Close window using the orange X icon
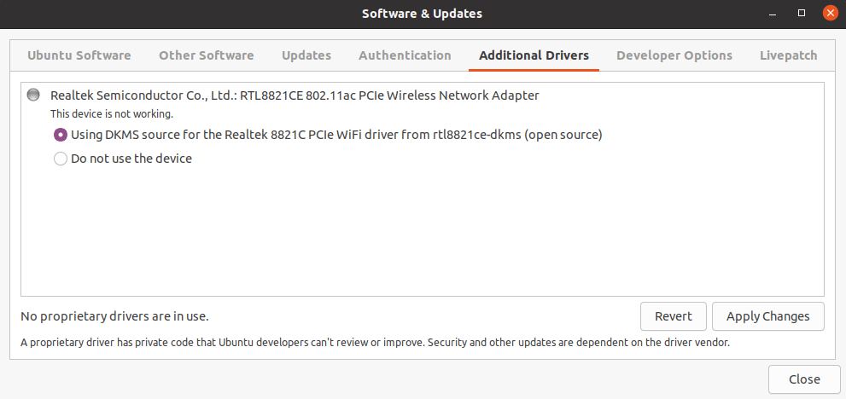This screenshot has width=846, height=399. pyautogui.click(x=830, y=13)
